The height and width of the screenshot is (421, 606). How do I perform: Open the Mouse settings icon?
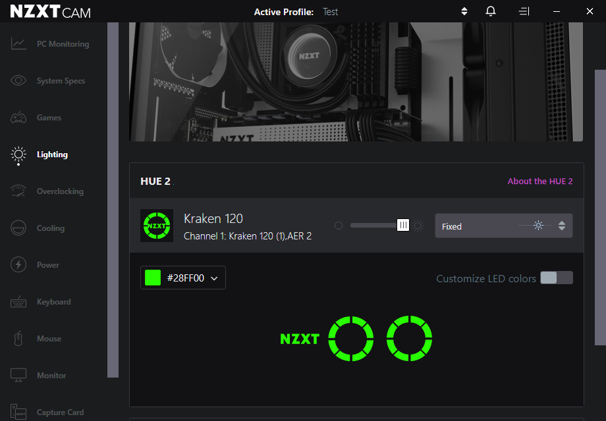(18, 338)
